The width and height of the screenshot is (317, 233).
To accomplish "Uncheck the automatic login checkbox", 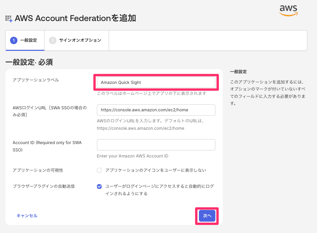I will (99, 187).
